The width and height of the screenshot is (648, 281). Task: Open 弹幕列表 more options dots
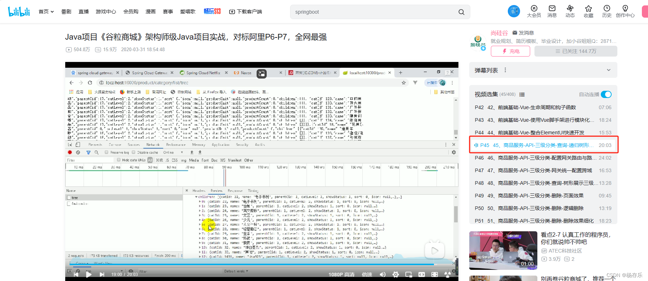tap(505, 70)
